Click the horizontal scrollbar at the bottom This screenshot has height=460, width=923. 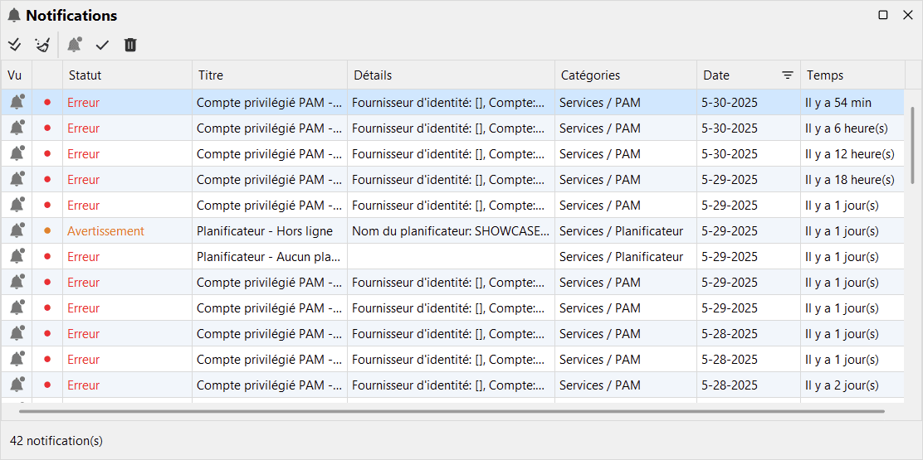(452, 411)
